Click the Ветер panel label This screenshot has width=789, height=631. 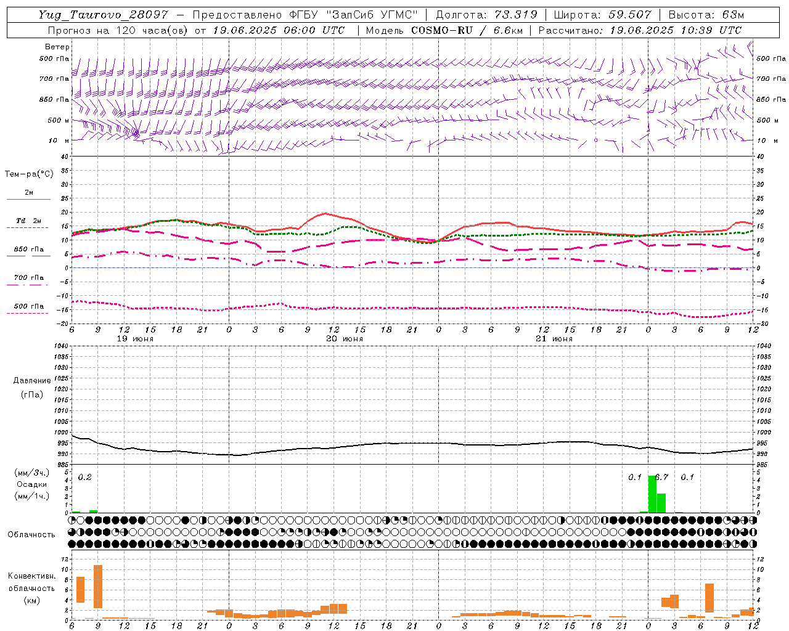pos(57,47)
